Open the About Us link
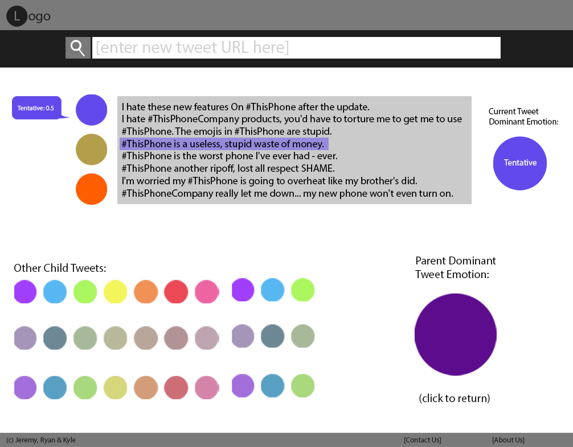The width and height of the screenshot is (573, 447). coord(508,440)
